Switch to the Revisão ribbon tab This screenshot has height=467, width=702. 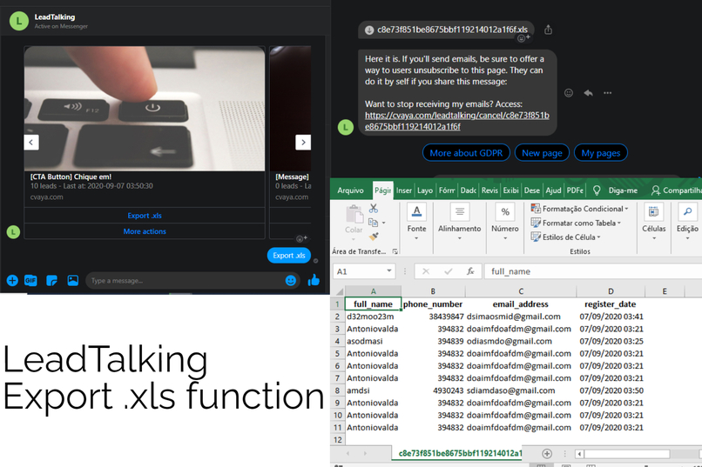tap(489, 190)
